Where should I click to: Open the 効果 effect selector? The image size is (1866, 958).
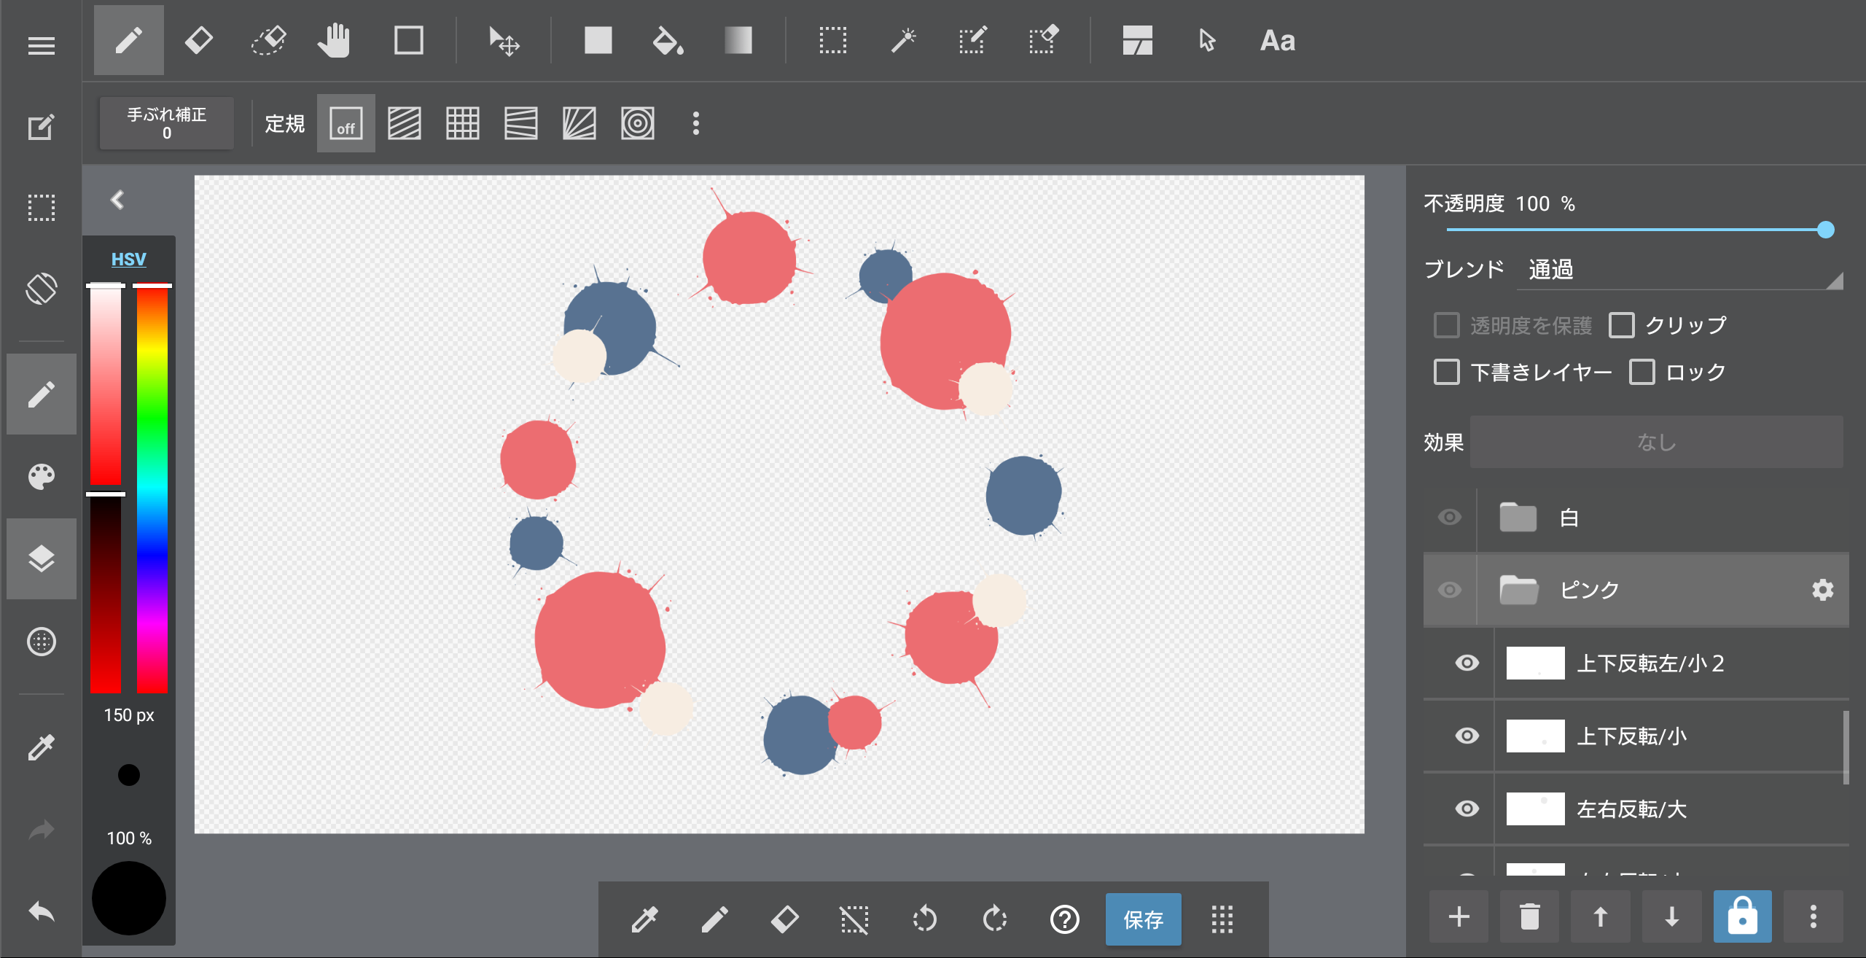click(x=1656, y=442)
